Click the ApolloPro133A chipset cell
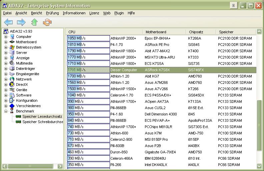264x171 pixels. coord(200,120)
